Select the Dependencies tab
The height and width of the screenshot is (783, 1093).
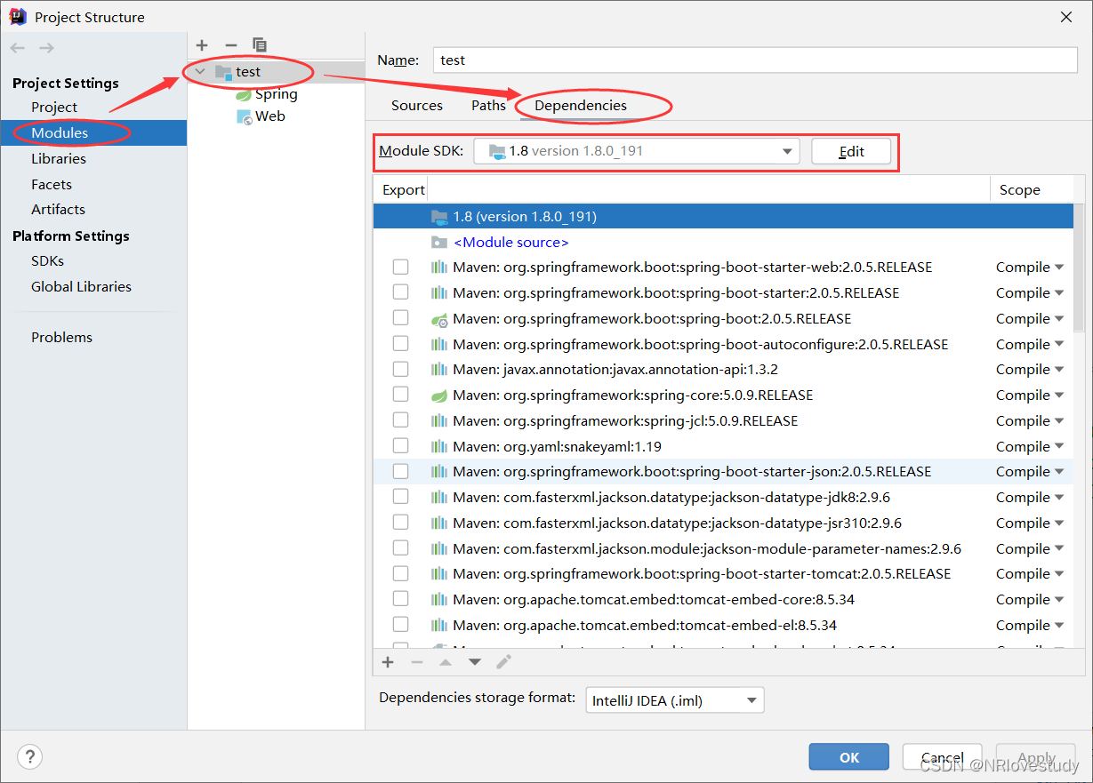581,106
